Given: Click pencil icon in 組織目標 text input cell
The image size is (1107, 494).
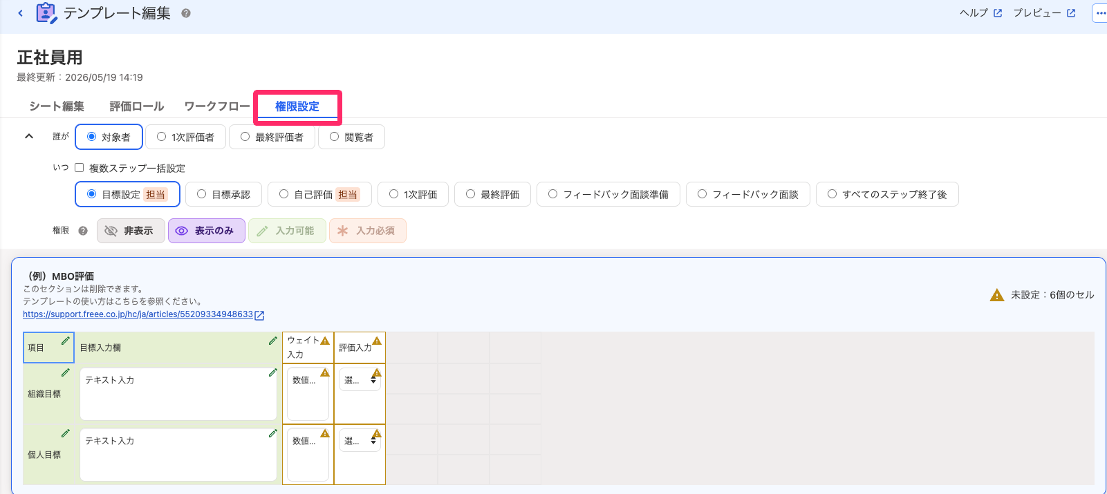Looking at the screenshot, I should coord(273,372).
